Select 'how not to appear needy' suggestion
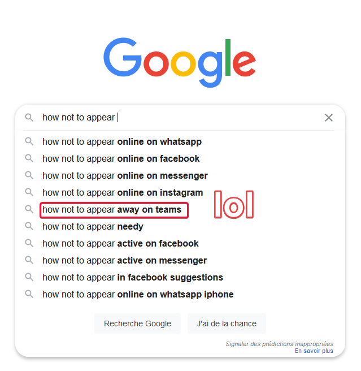The width and height of the screenshot is (361, 371). pos(93,227)
